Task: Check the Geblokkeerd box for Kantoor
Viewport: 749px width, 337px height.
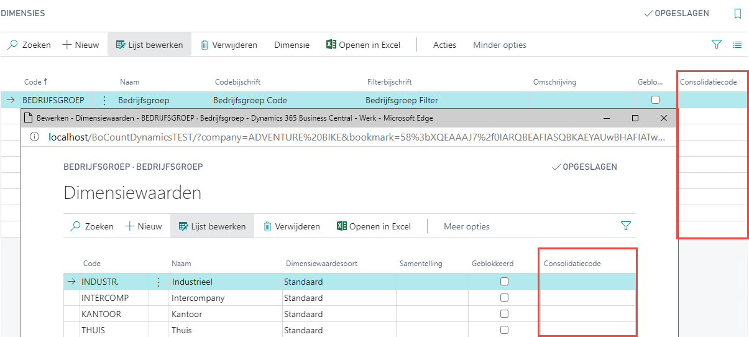Action: click(x=504, y=314)
